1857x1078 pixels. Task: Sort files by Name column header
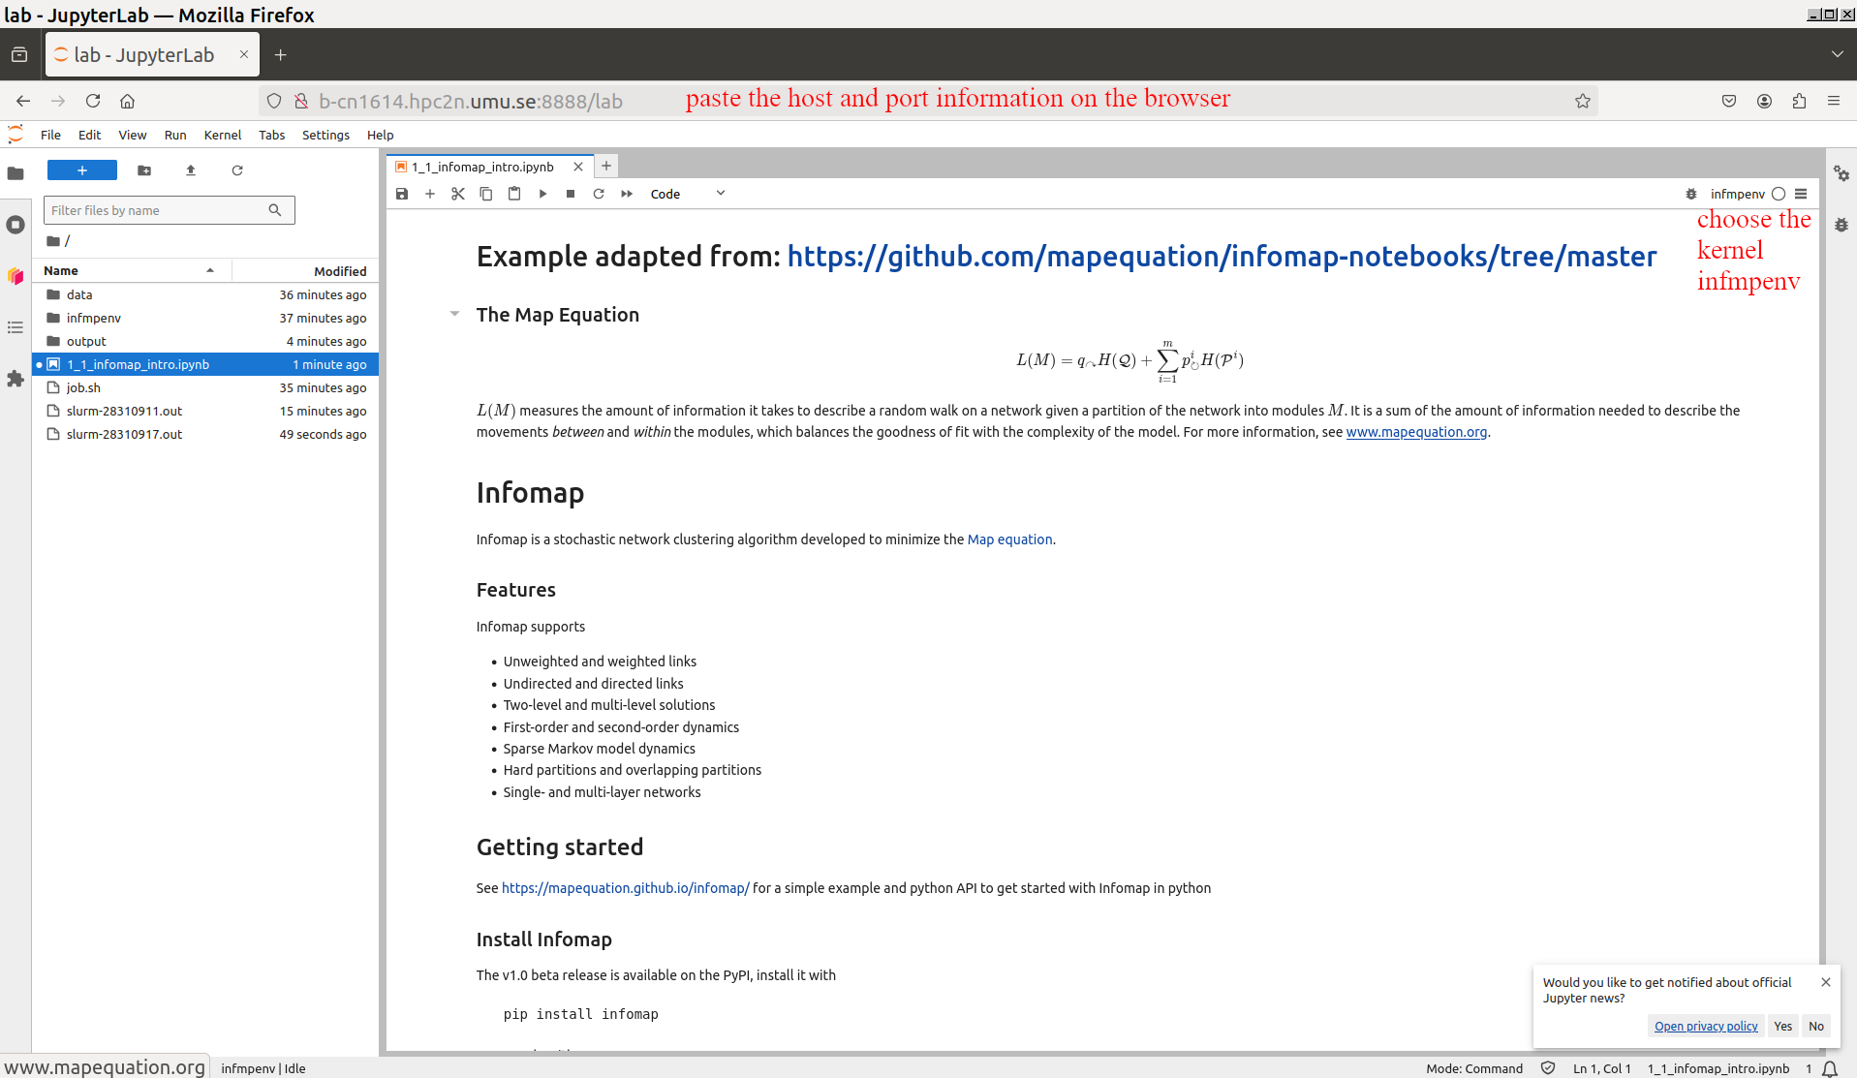(132, 271)
